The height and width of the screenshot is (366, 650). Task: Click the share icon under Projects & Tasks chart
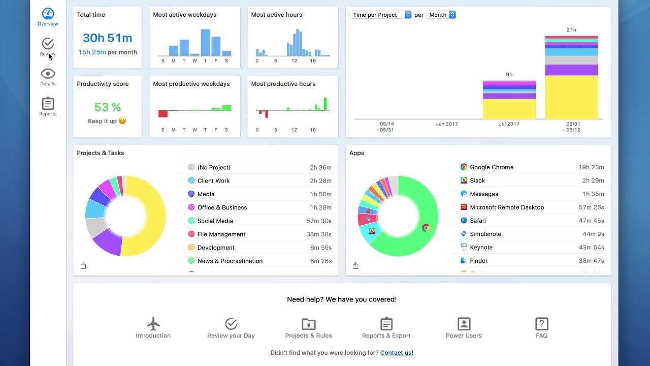(83, 266)
